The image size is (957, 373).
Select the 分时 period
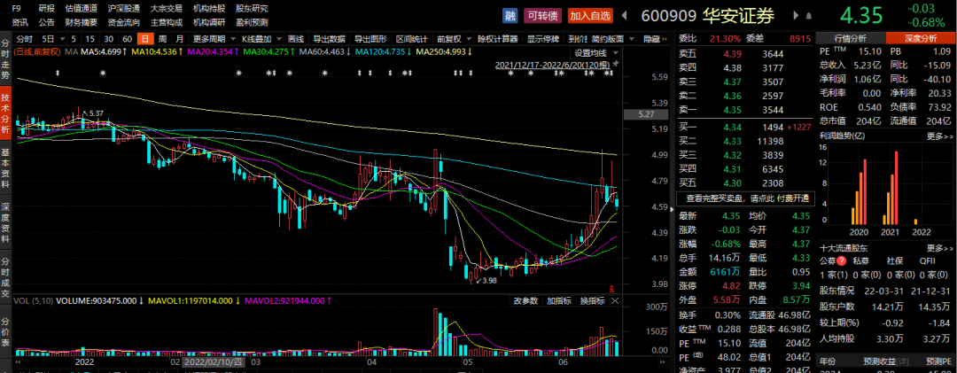coord(23,39)
